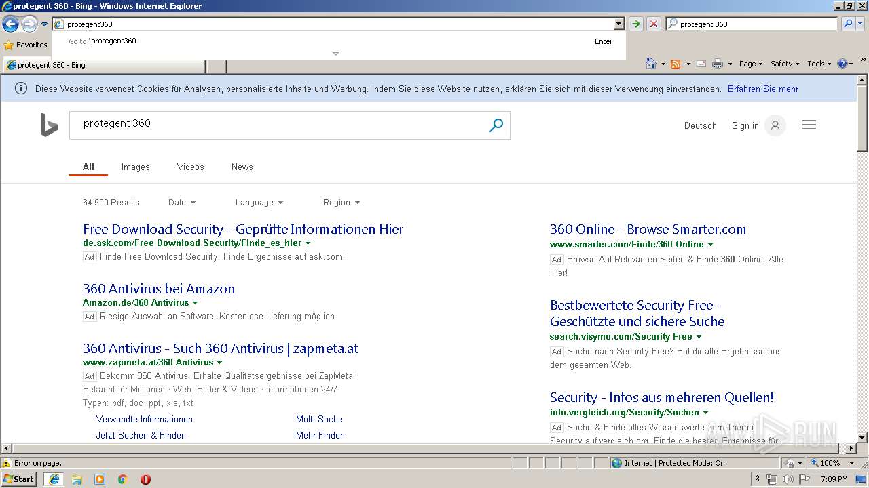Open the Safety menu
Image resolution: width=869 pixels, height=488 pixels.
tap(785, 64)
